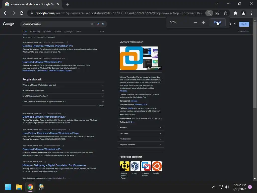The image size is (257, 193).
Task: Open the taskbar clock and date
Action: (x=239, y=187)
